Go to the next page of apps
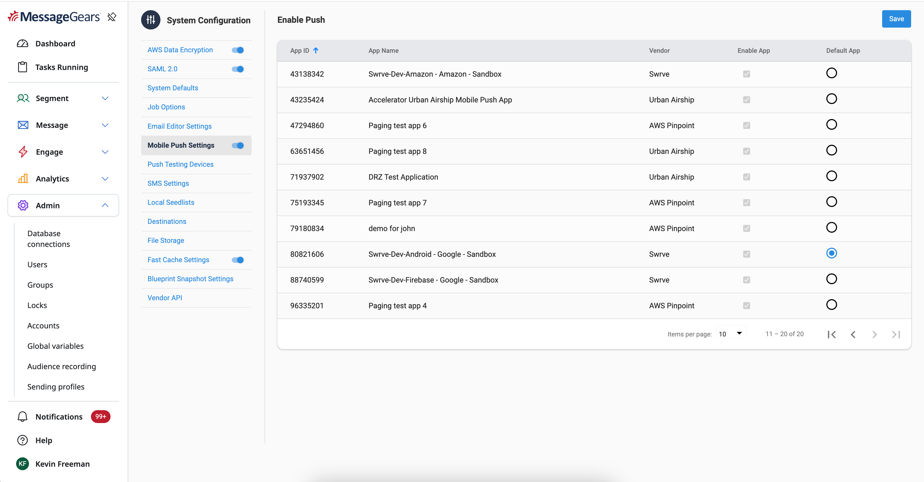The width and height of the screenshot is (924, 482). coord(875,334)
